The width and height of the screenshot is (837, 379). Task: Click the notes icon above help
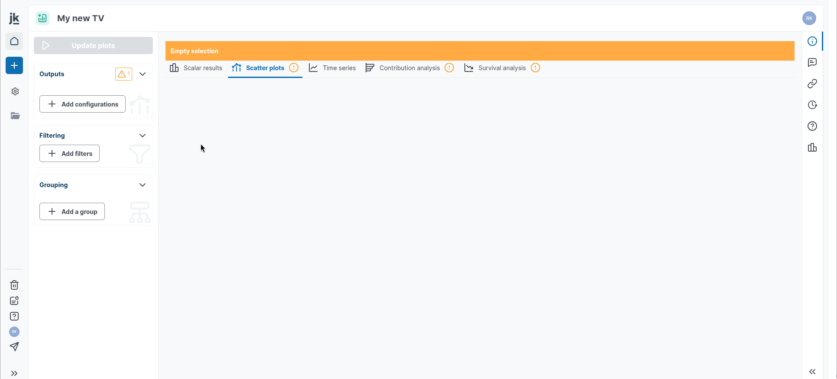tap(14, 301)
